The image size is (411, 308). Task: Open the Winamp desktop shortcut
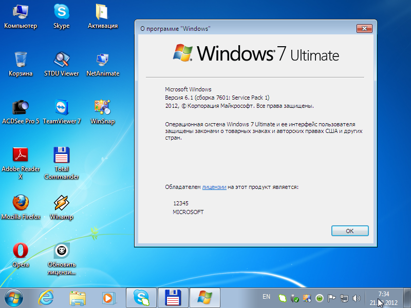[61, 207]
